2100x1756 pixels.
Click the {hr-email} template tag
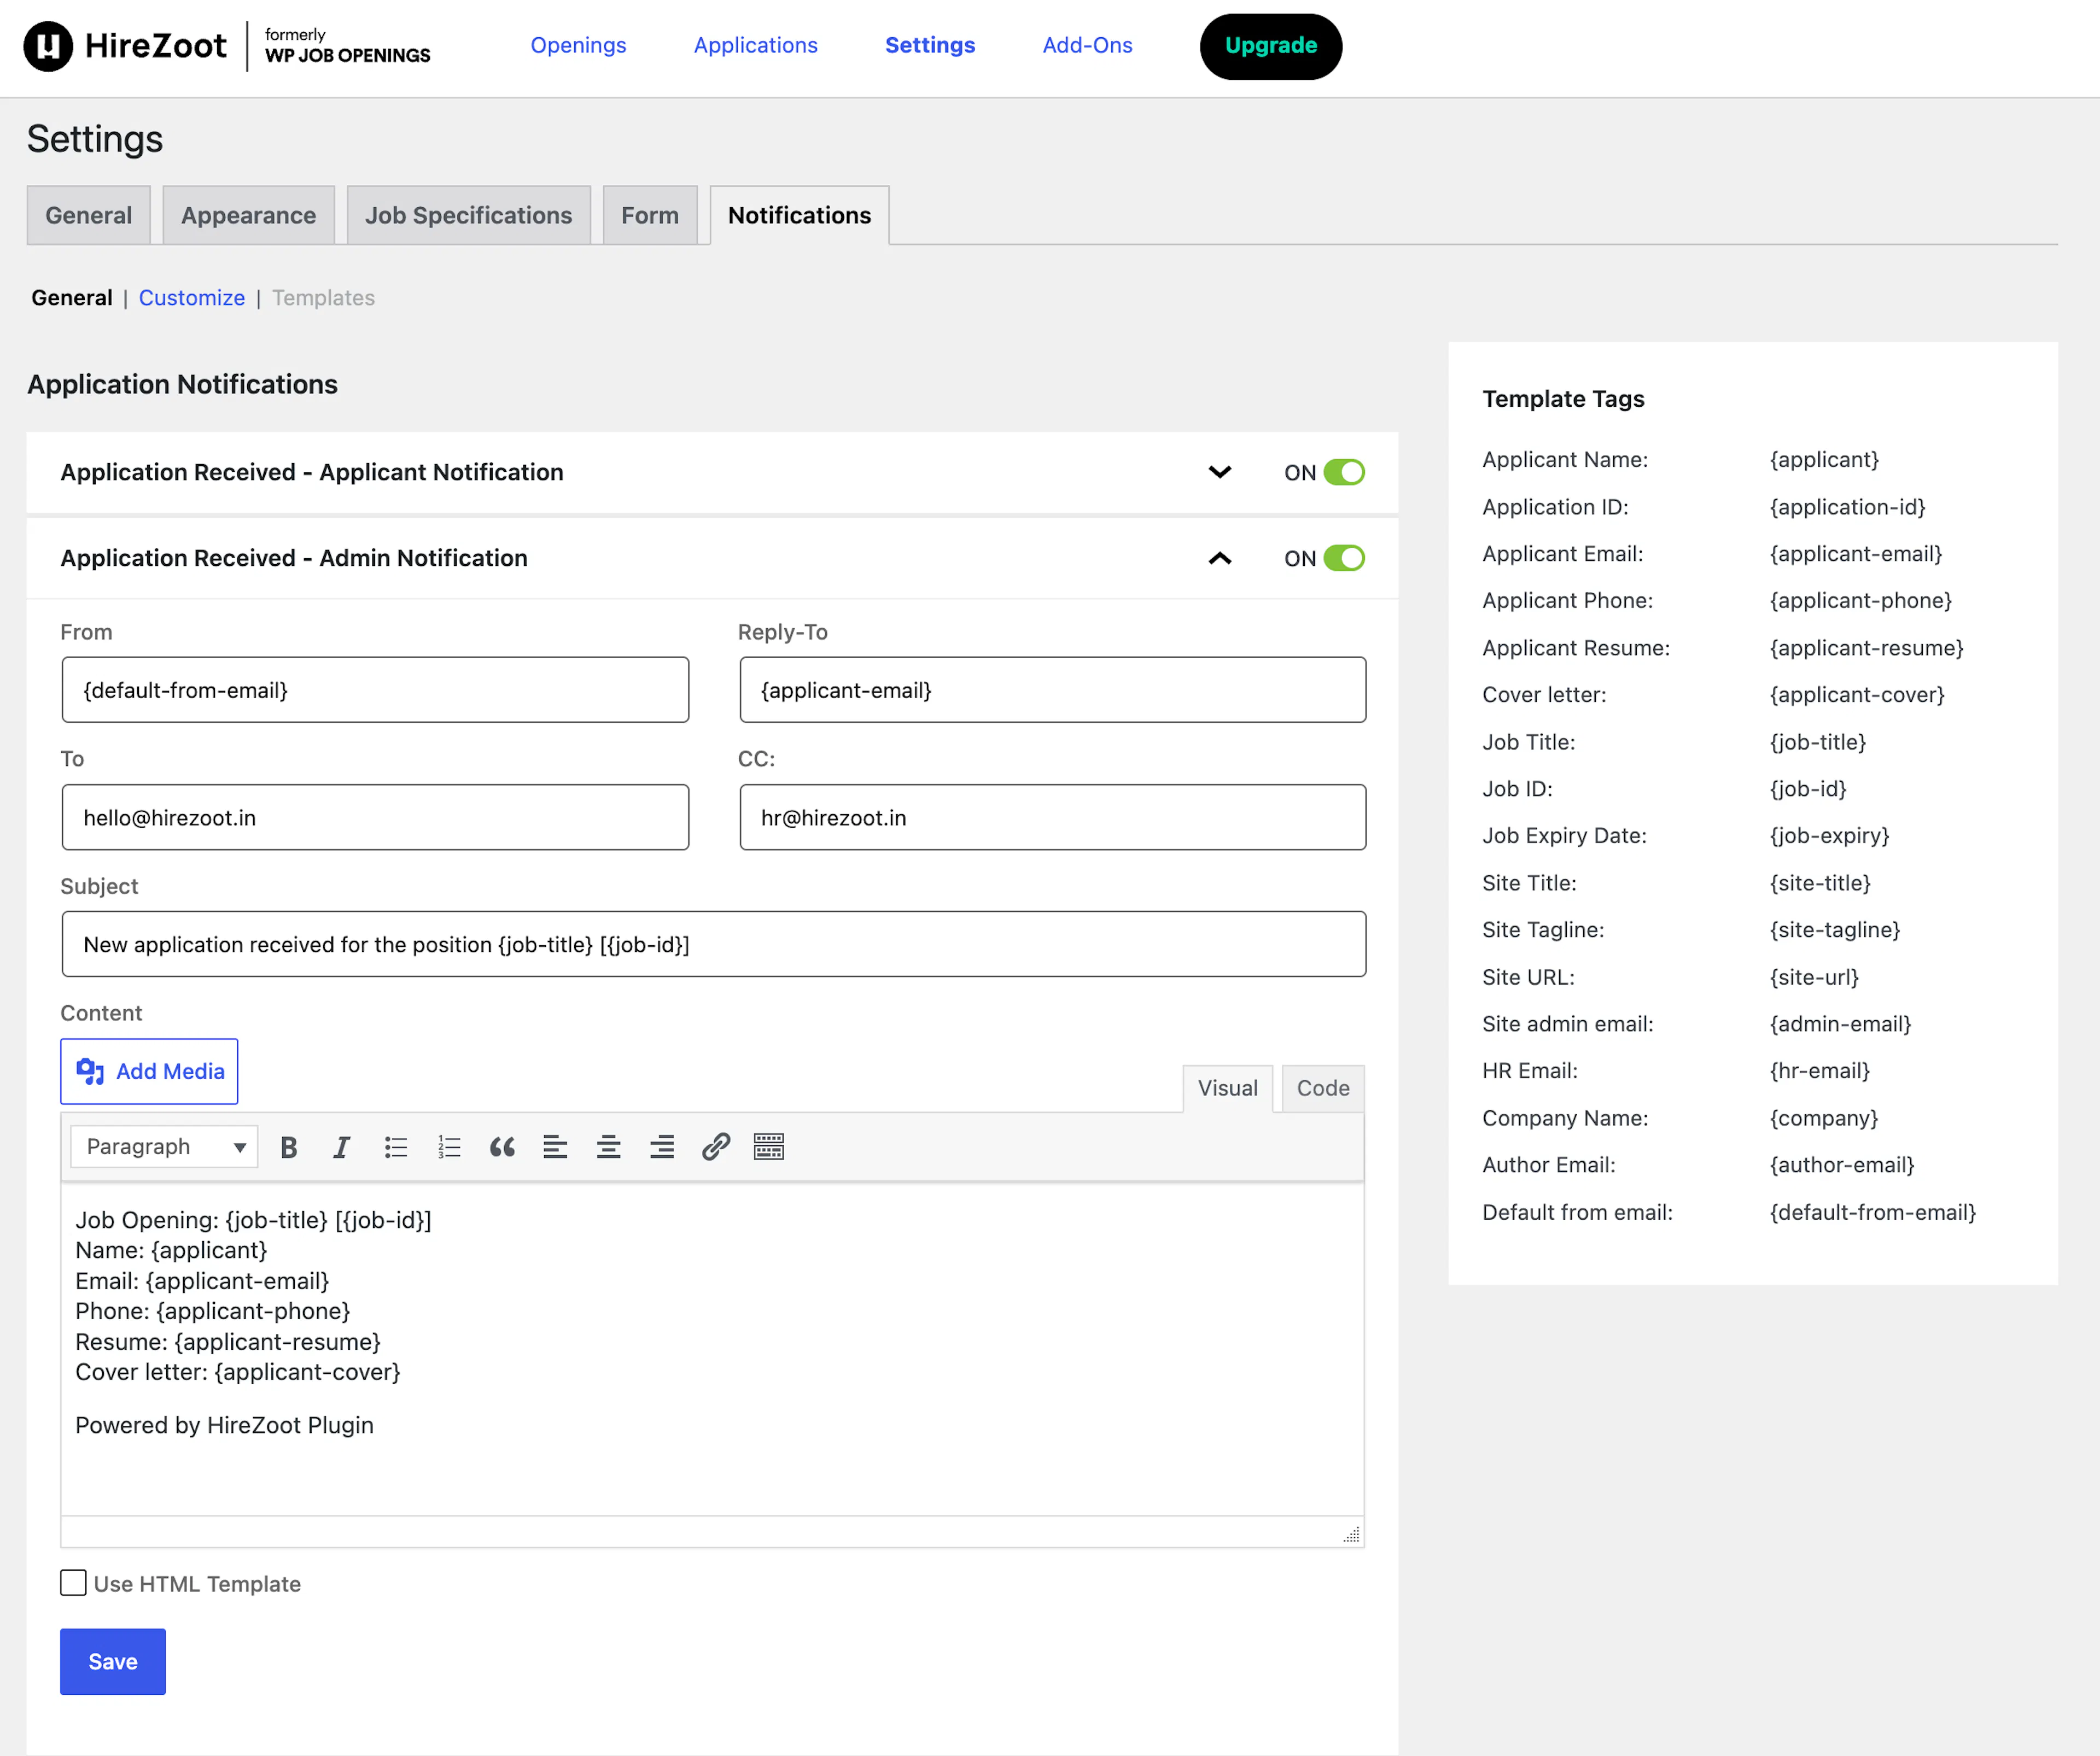point(1819,1070)
